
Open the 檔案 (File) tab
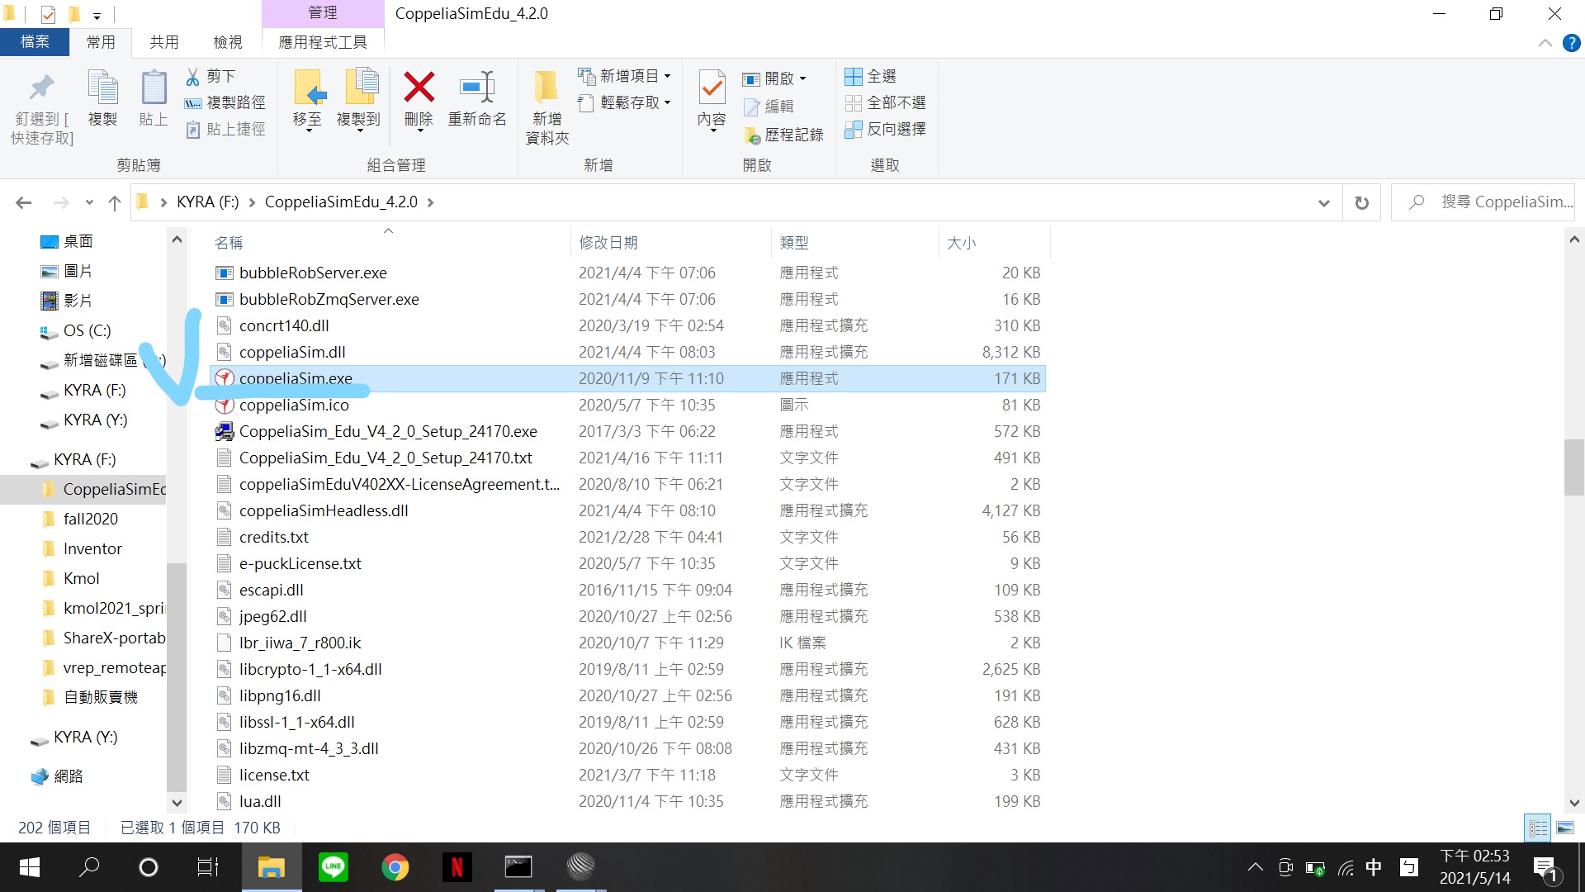click(35, 42)
